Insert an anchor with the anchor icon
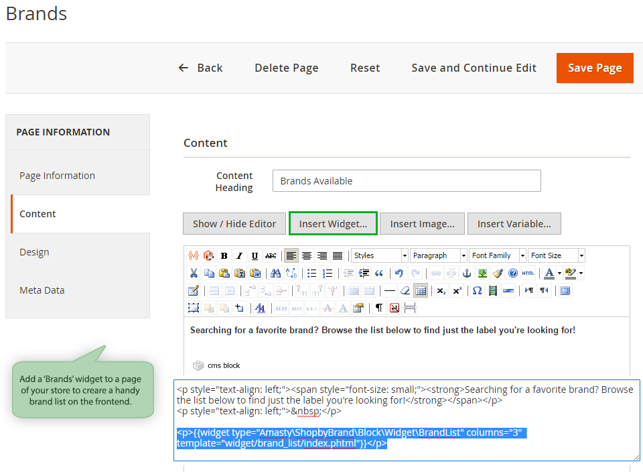Viewport: 643px width, 472px height. click(467, 273)
